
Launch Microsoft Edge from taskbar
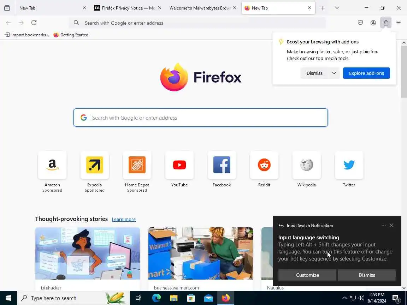click(156, 298)
